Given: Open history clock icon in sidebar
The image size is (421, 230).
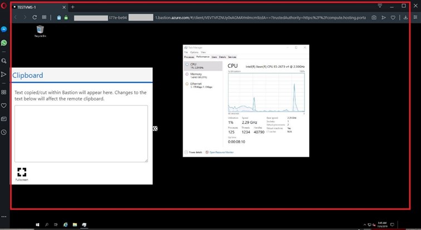Looking at the screenshot, I should tap(4, 132).
